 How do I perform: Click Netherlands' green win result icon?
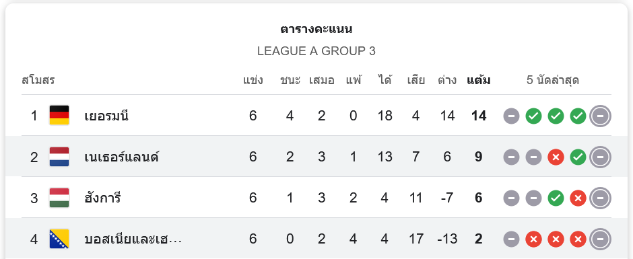point(578,157)
